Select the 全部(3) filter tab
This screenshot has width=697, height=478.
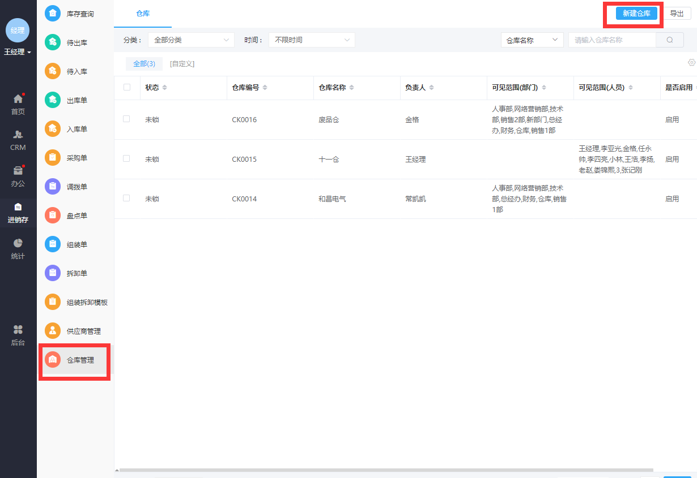[x=144, y=64]
